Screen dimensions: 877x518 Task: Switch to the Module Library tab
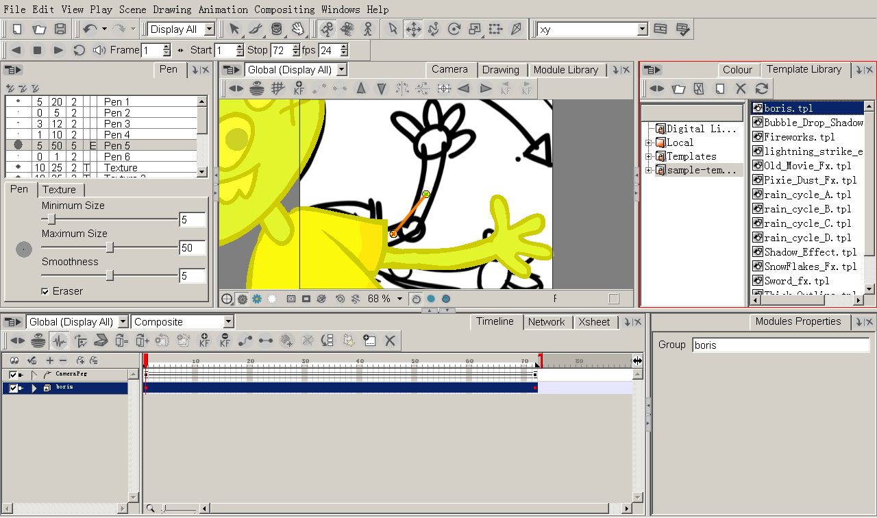(x=566, y=70)
